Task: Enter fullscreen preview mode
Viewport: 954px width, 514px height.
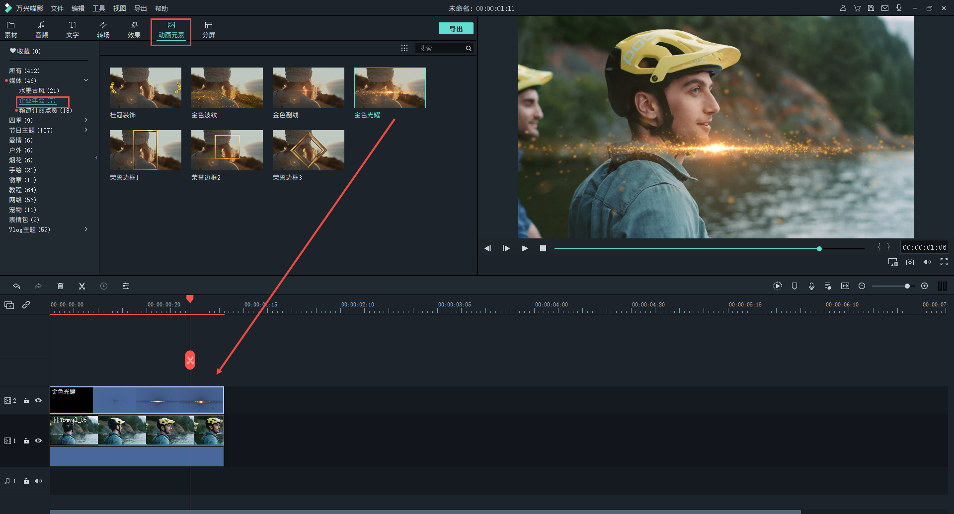Action: (x=944, y=262)
